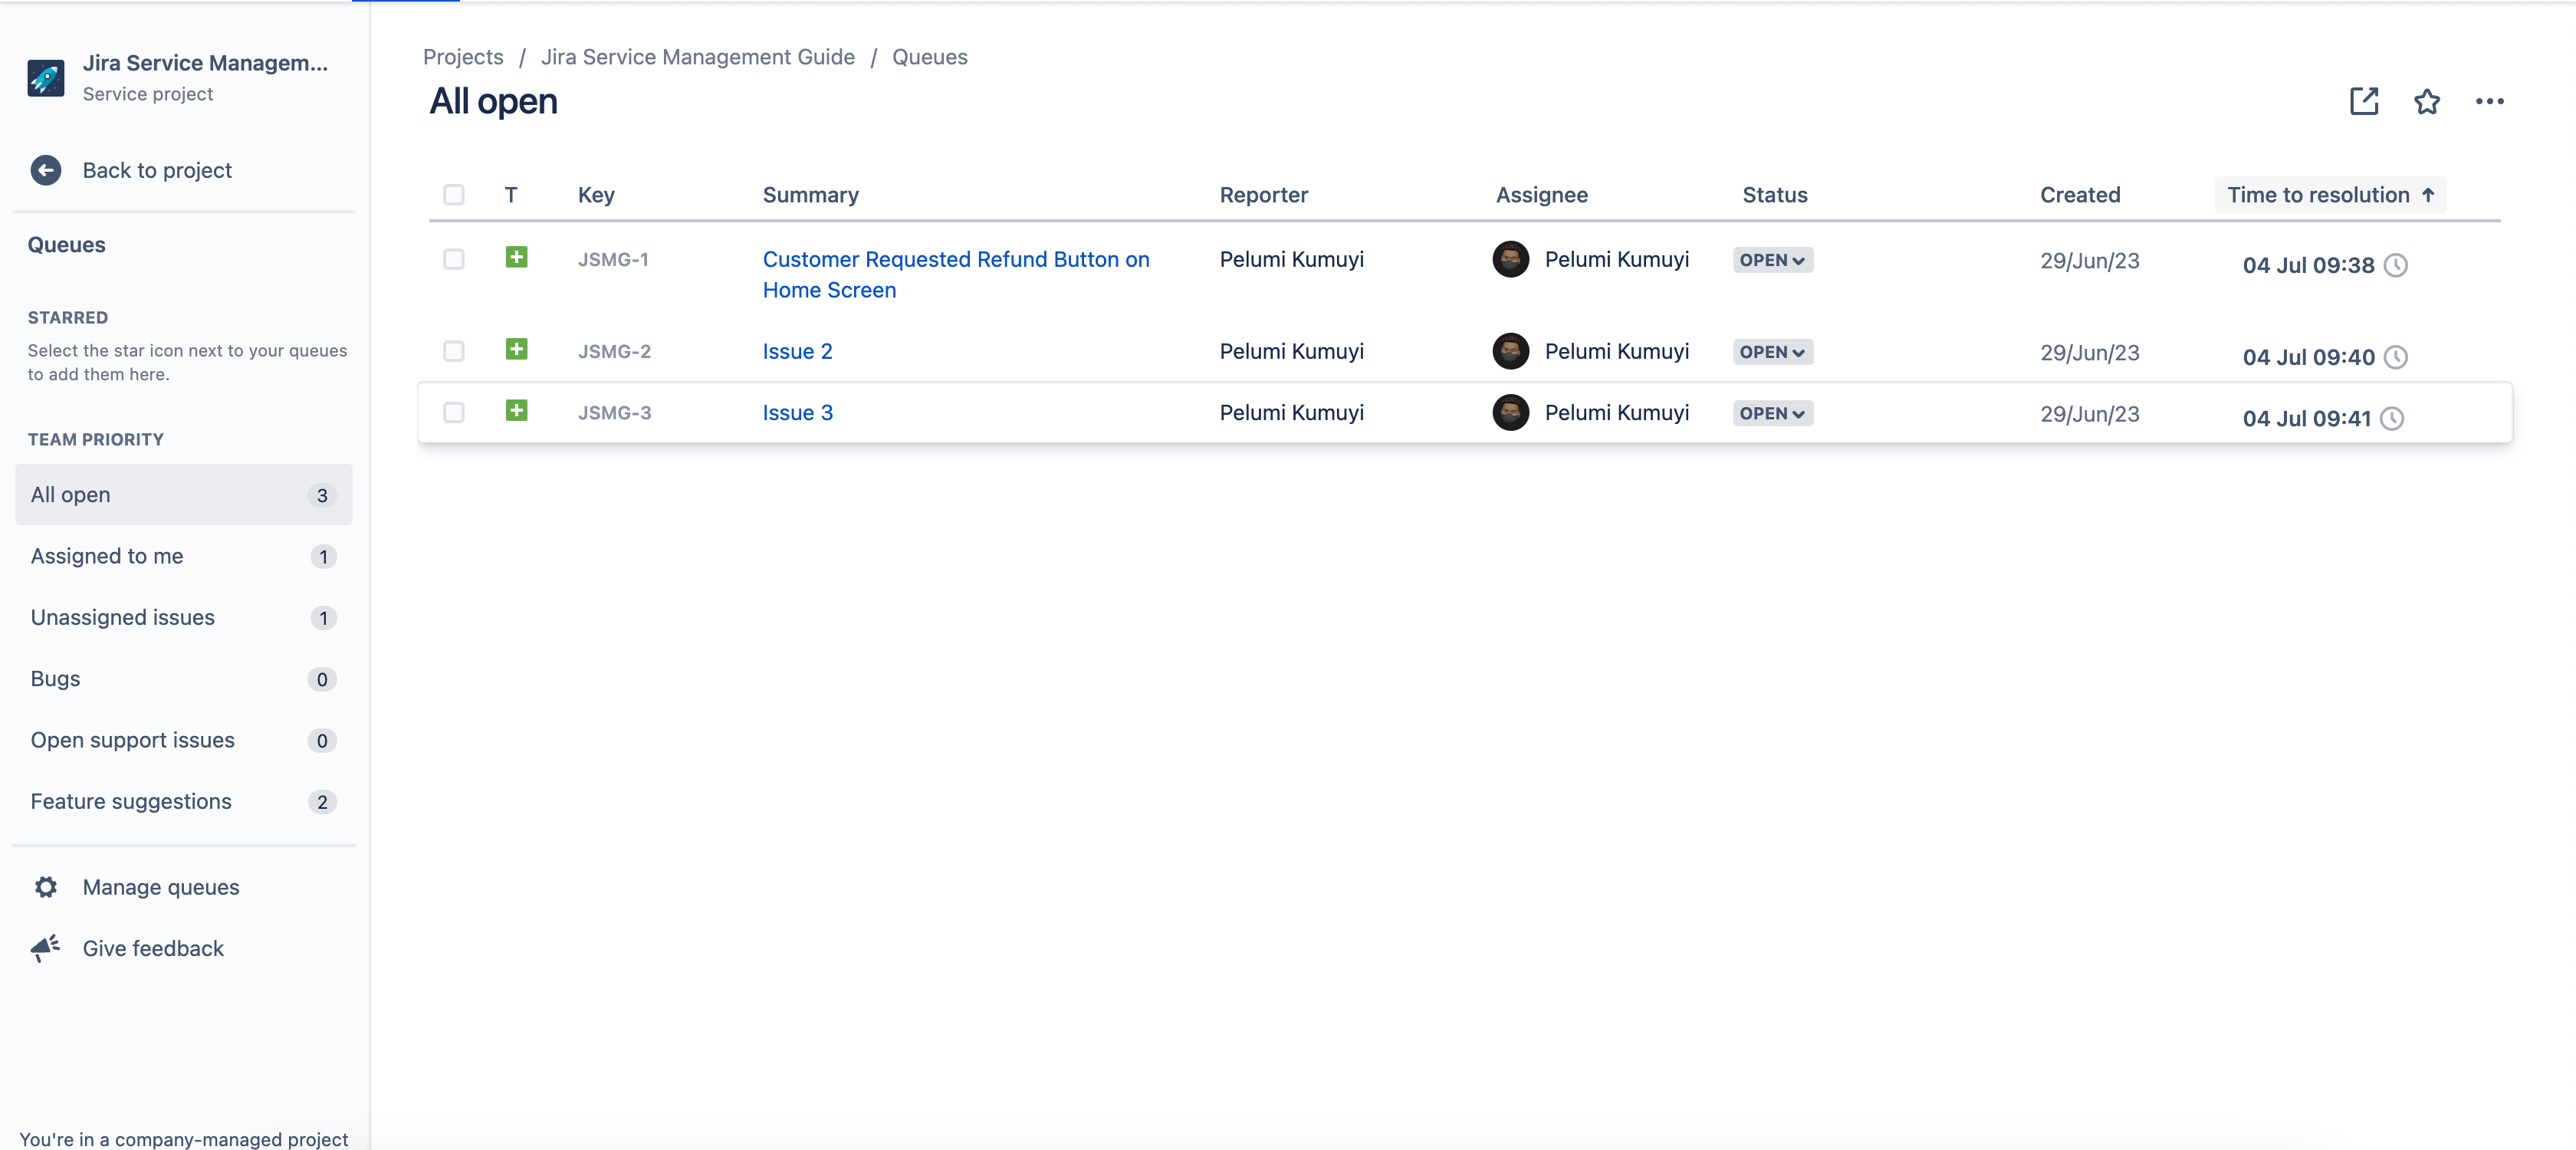Click the JSMG-1 issue type icon

click(x=516, y=258)
